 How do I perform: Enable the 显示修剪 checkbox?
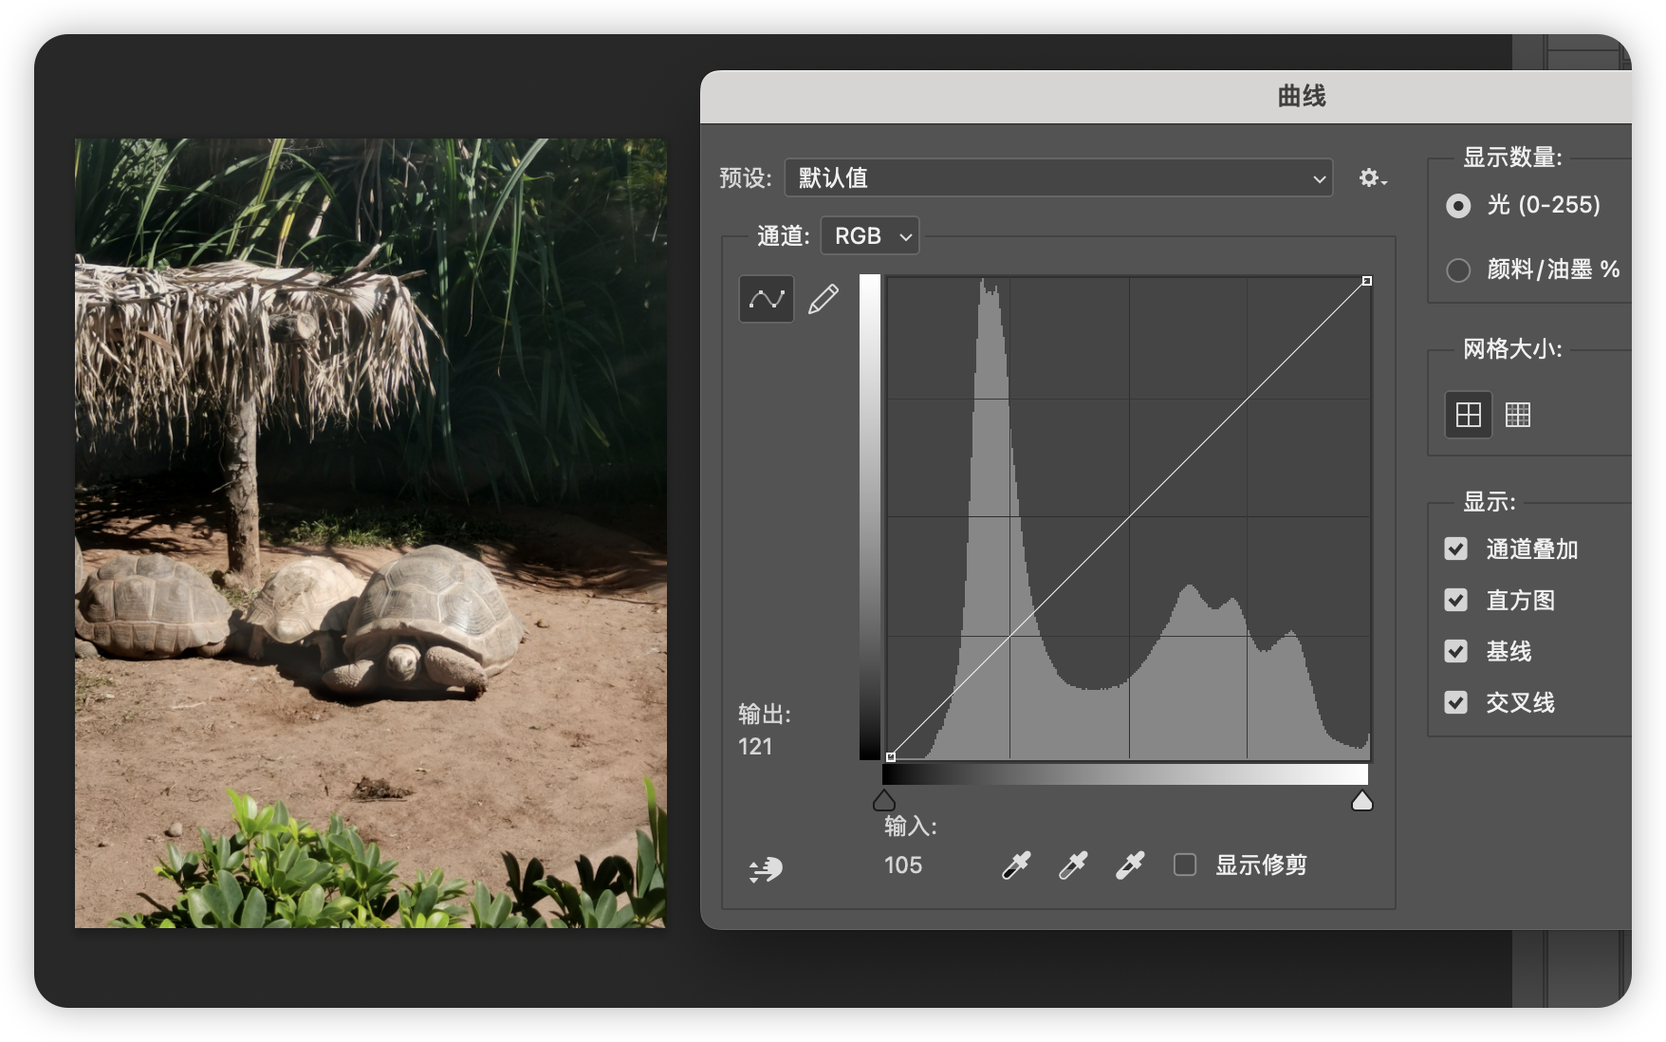tap(1185, 865)
